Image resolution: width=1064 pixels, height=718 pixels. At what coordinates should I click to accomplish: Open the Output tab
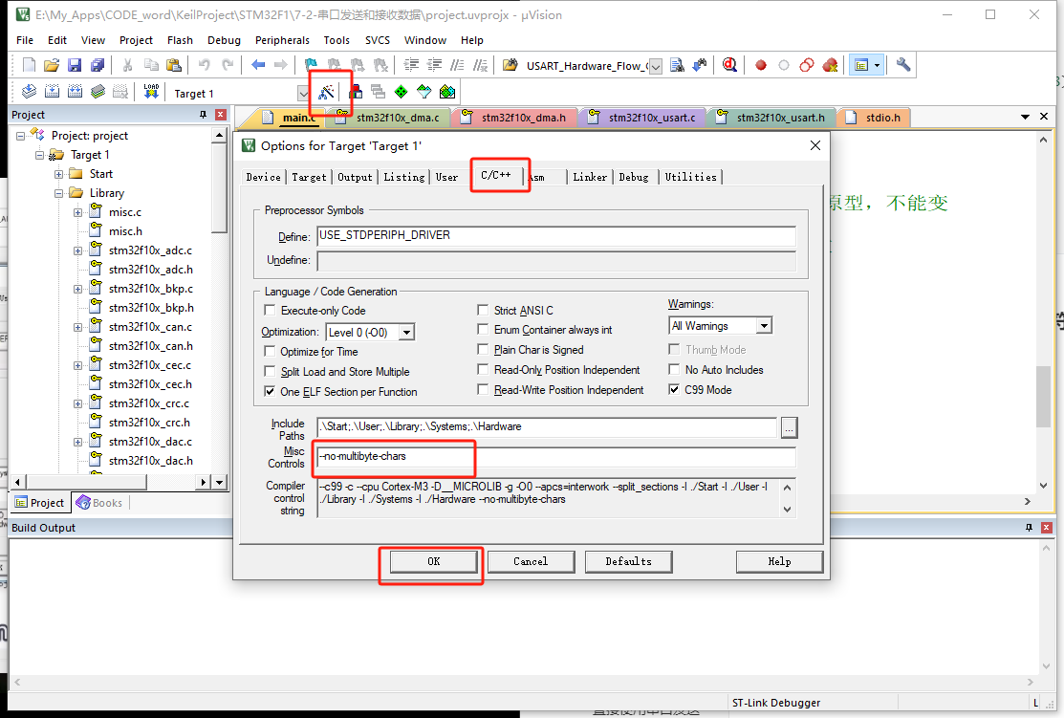(355, 177)
